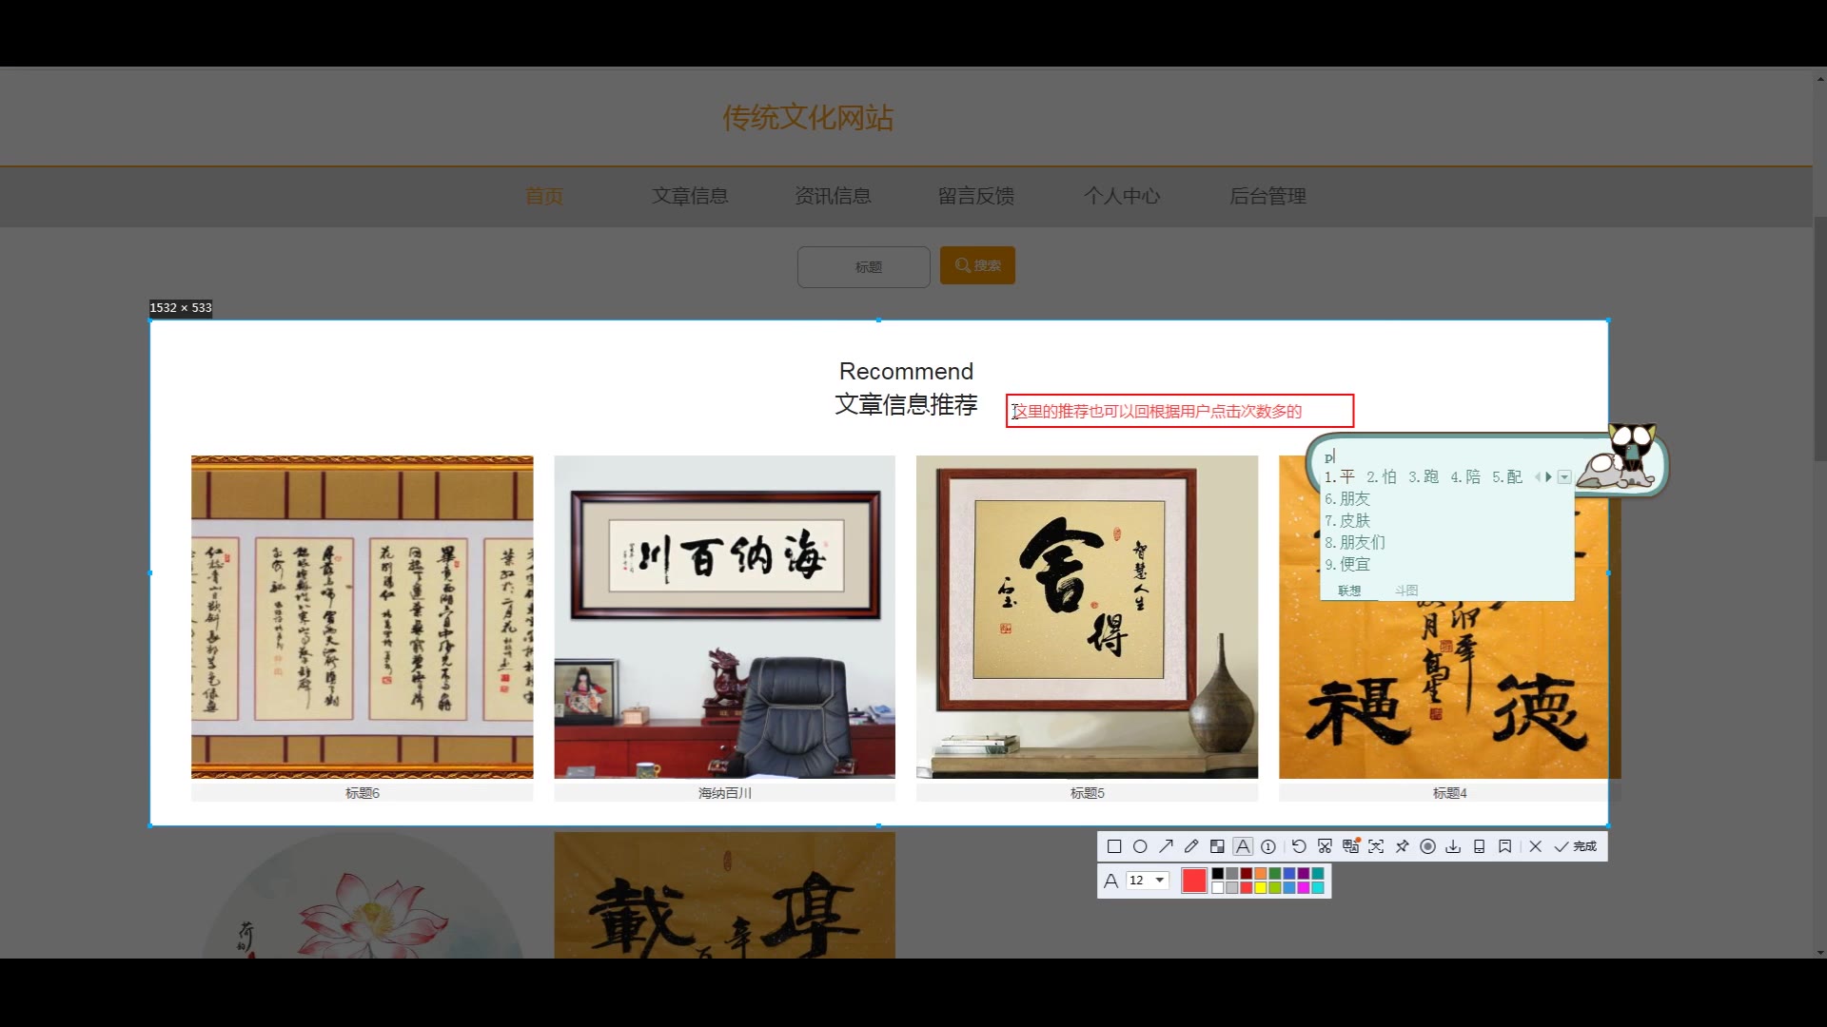The width and height of the screenshot is (1827, 1027).
Task: Select the pencil brush tool
Action: [1191, 846]
